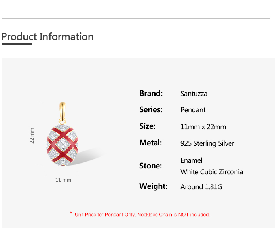This screenshot has width=277, height=243.
Task: Click the Product Information heading
Action: [47, 37]
